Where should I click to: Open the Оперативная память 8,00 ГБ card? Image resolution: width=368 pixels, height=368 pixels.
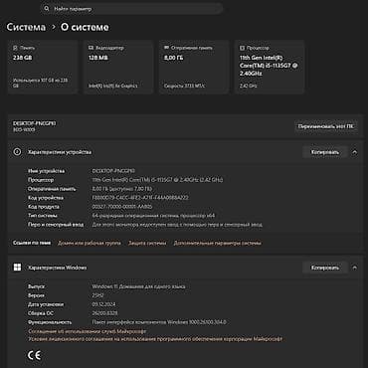[x=194, y=67]
